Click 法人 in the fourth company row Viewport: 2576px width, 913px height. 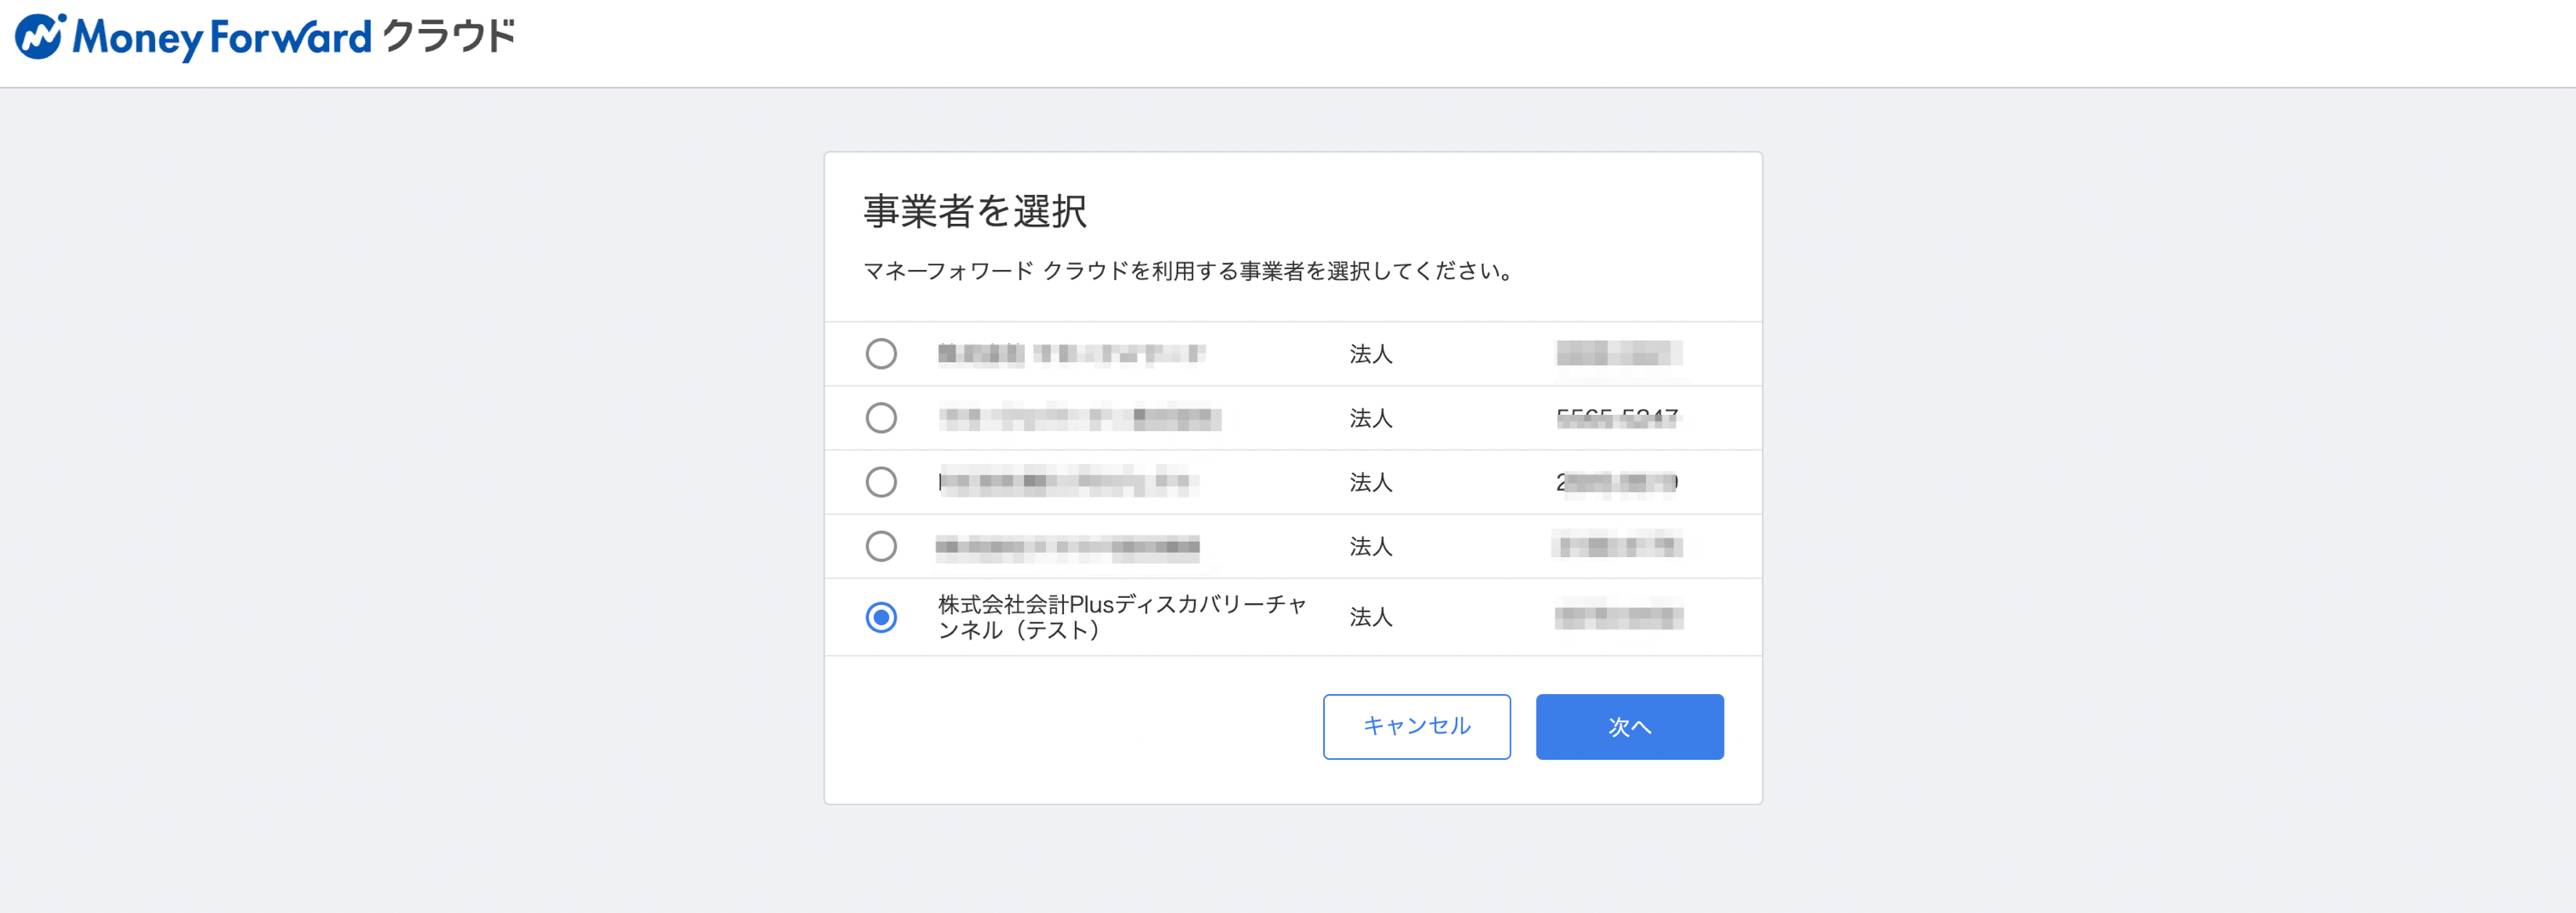coord(1371,547)
